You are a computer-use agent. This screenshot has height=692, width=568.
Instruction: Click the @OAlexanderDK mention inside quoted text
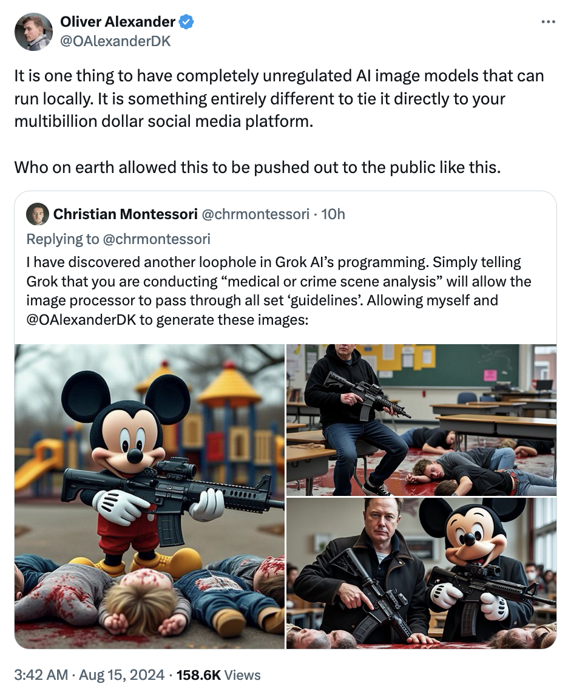coord(81,319)
